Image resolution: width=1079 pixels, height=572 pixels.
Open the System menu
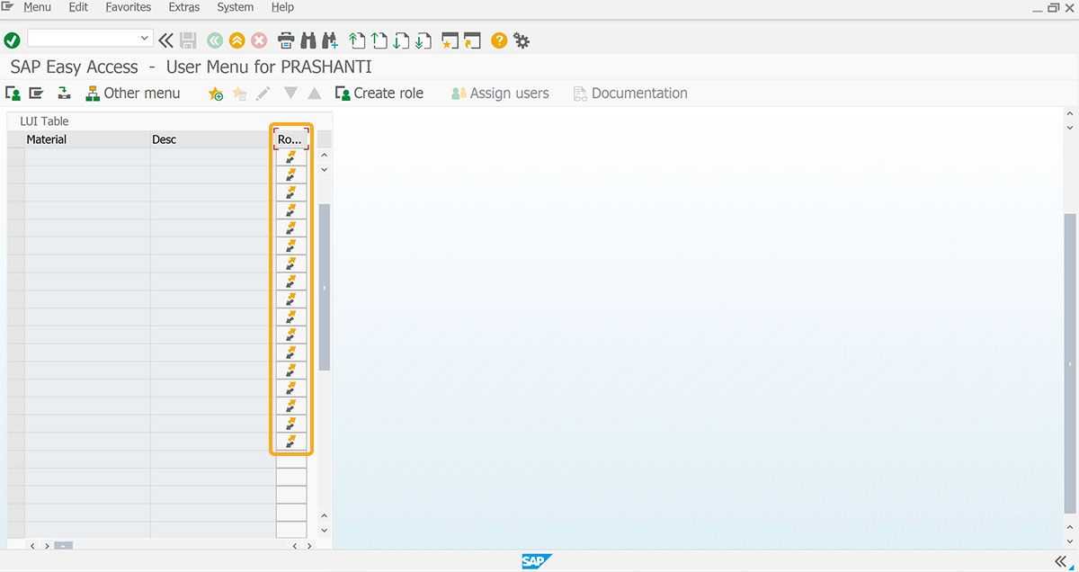(x=236, y=7)
